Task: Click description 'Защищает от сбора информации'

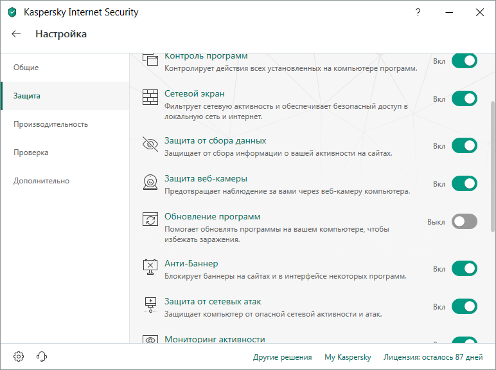Action: (x=278, y=153)
